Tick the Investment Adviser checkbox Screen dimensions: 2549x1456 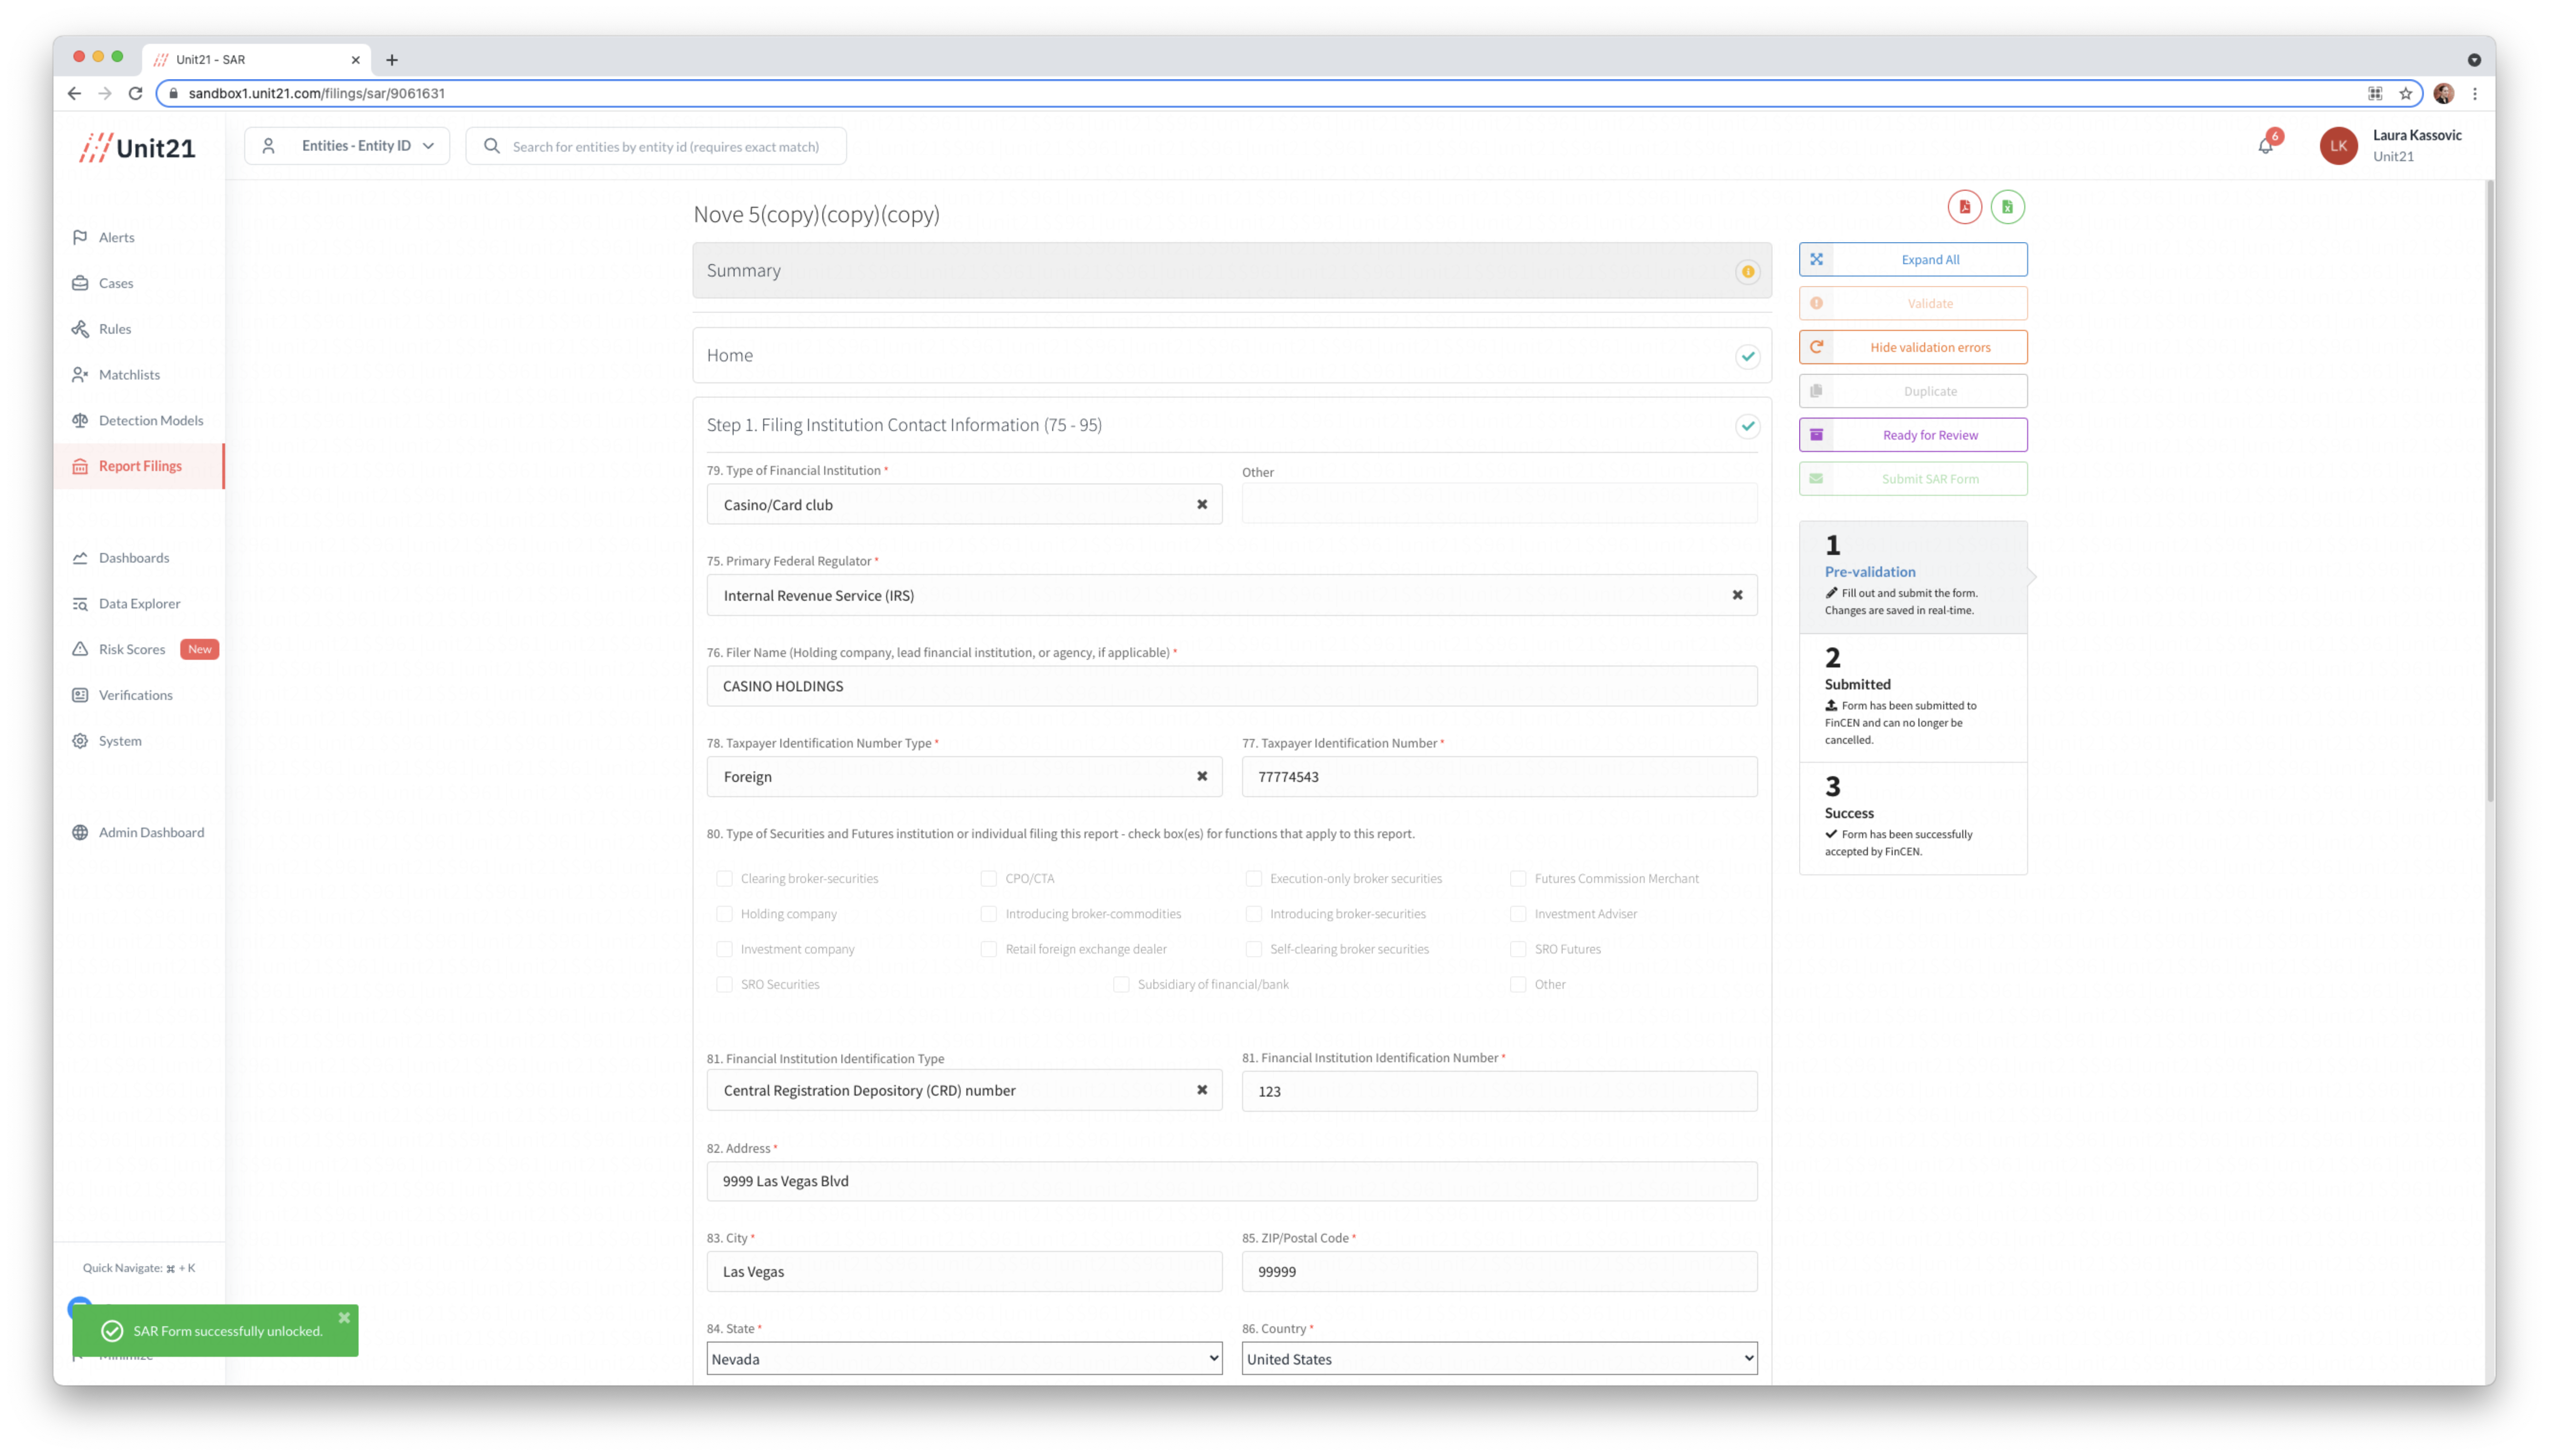[1518, 914]
